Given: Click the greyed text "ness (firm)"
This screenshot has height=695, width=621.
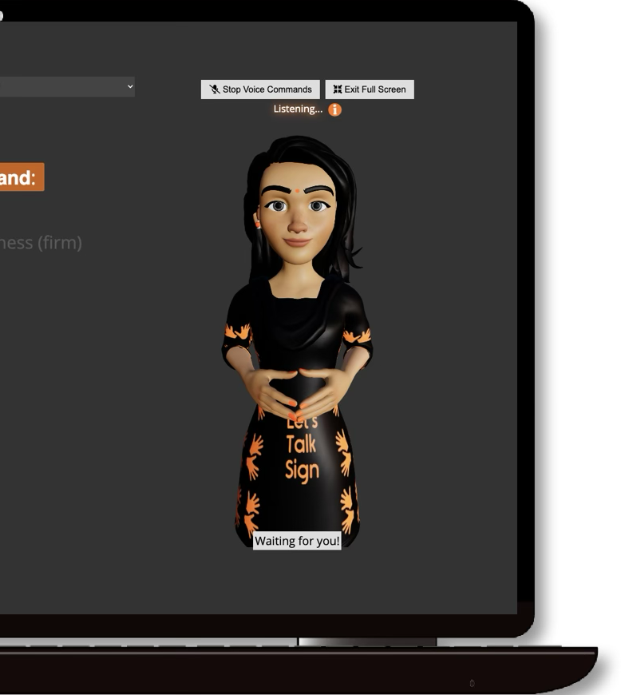Looking at the screenshot, I should (x=41, y=243).
